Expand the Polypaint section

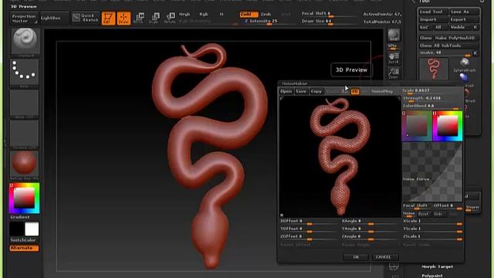point(432,276)
